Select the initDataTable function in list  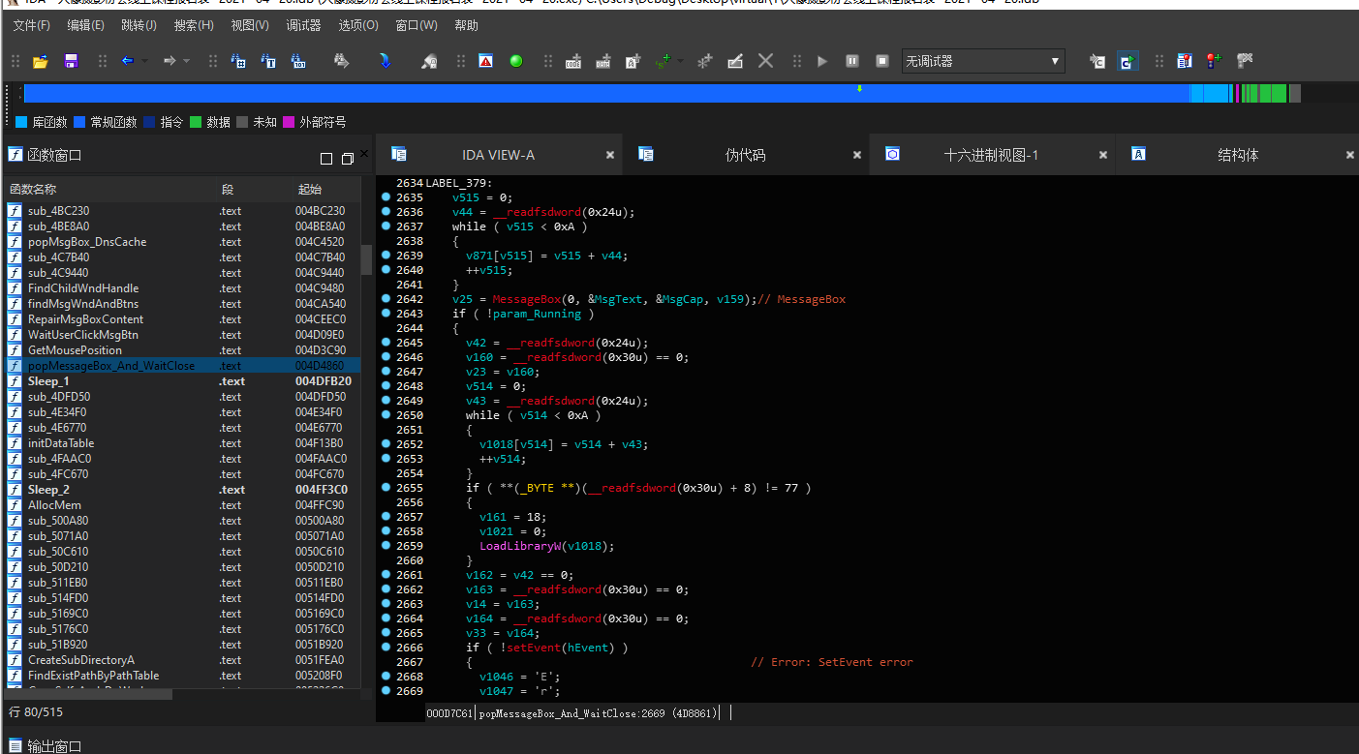(x=61, y=443)
